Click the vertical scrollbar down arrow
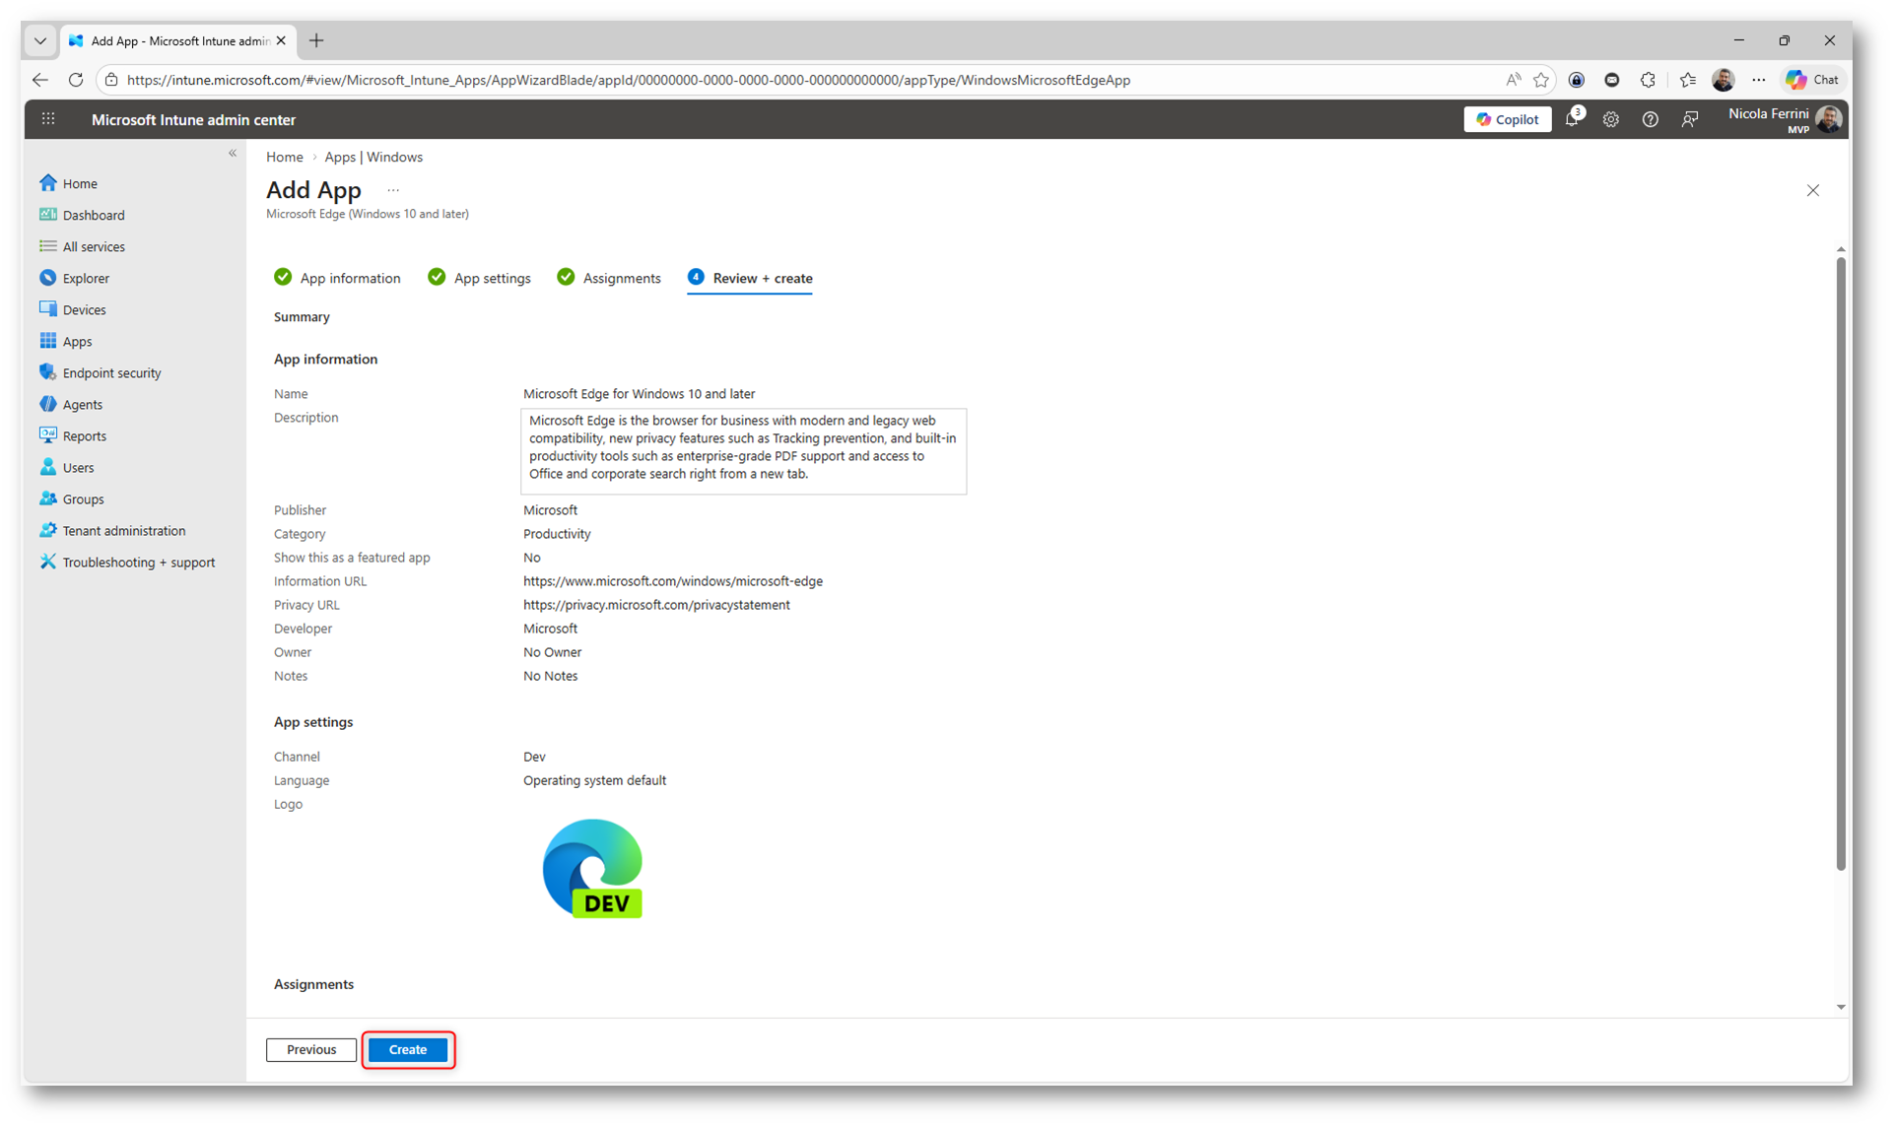Viewport: 1894px width, 1127px height. click(1840, 1007)
